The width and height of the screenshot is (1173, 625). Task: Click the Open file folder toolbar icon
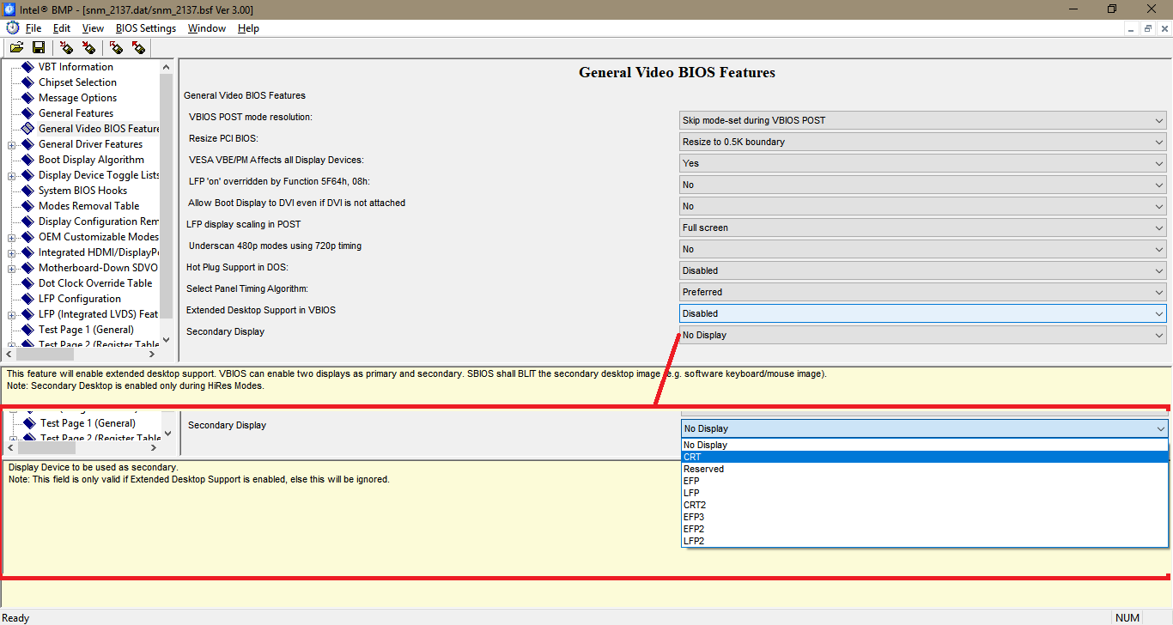pyautogui.click(x=16, y=47)
